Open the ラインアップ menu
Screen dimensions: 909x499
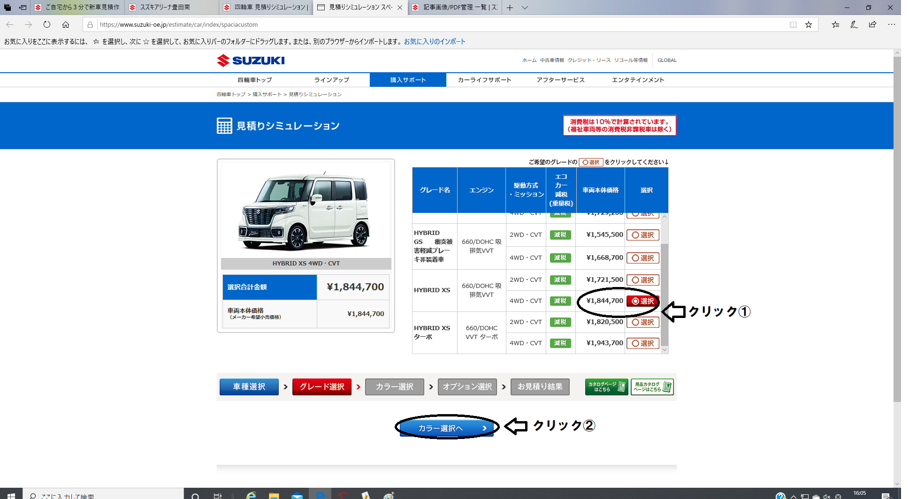click(332, 80)
